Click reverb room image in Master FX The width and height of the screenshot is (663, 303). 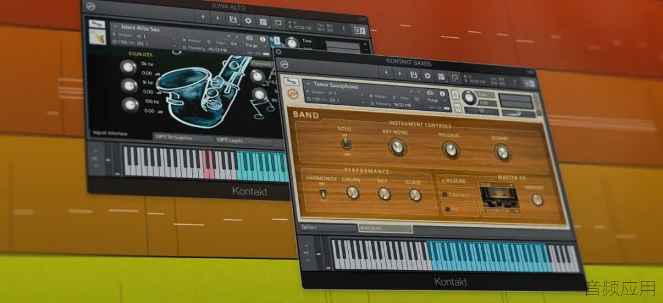pos(501,197)
